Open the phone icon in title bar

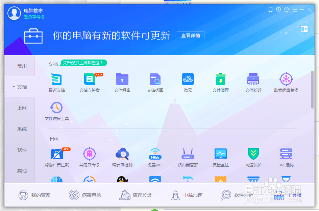[270, 9]
